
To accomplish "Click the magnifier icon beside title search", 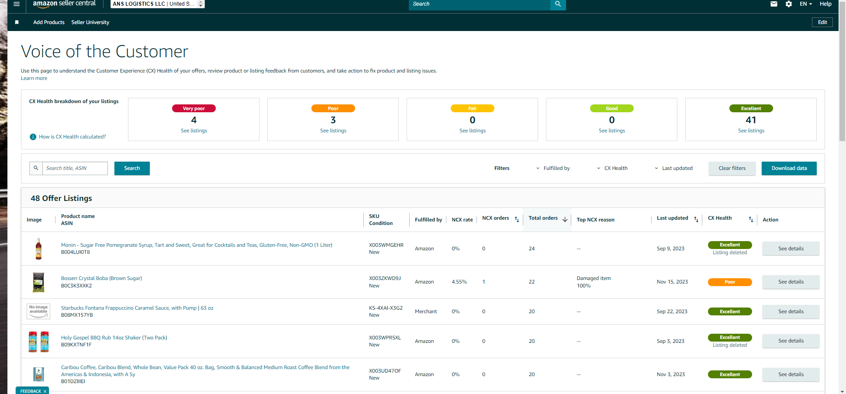I will 36,168.
